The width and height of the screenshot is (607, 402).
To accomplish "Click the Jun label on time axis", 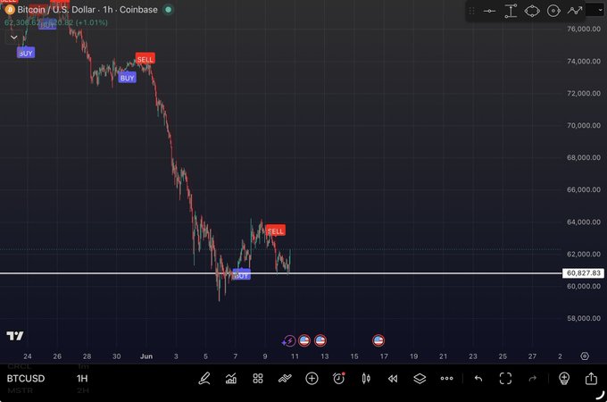I will tap(146, 356).
